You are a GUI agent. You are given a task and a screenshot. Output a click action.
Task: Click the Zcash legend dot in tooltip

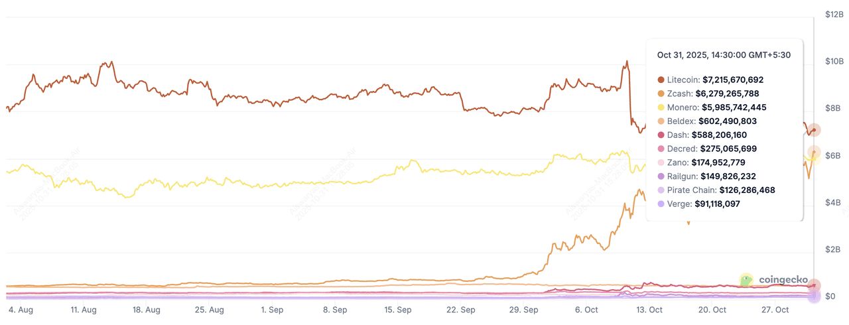coord(661,94)
